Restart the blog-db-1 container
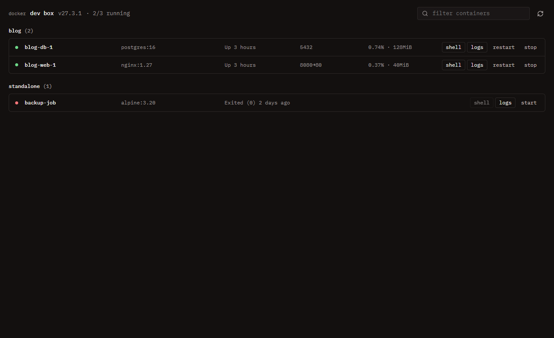This screenshot has height=338, width=554. pyautogui.click(x=504, y=47)
